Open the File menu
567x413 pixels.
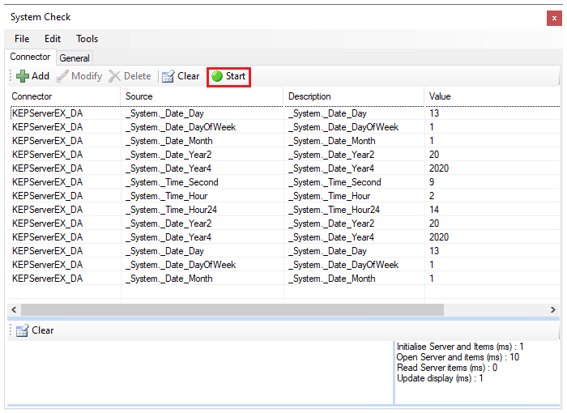[22, 39]
